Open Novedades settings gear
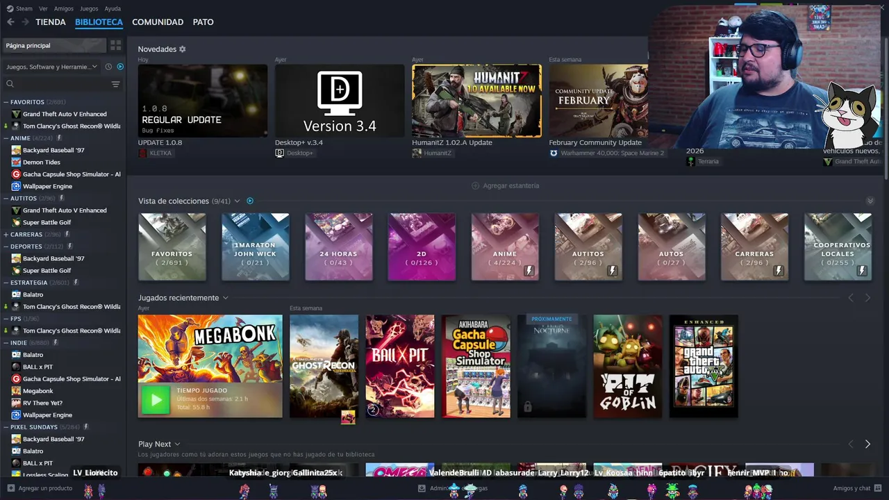Screen dimensions: 889x500 click(x=183, y=49)
